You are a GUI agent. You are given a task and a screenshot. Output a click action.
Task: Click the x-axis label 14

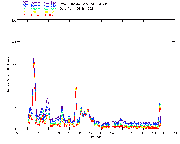point(112,133)
